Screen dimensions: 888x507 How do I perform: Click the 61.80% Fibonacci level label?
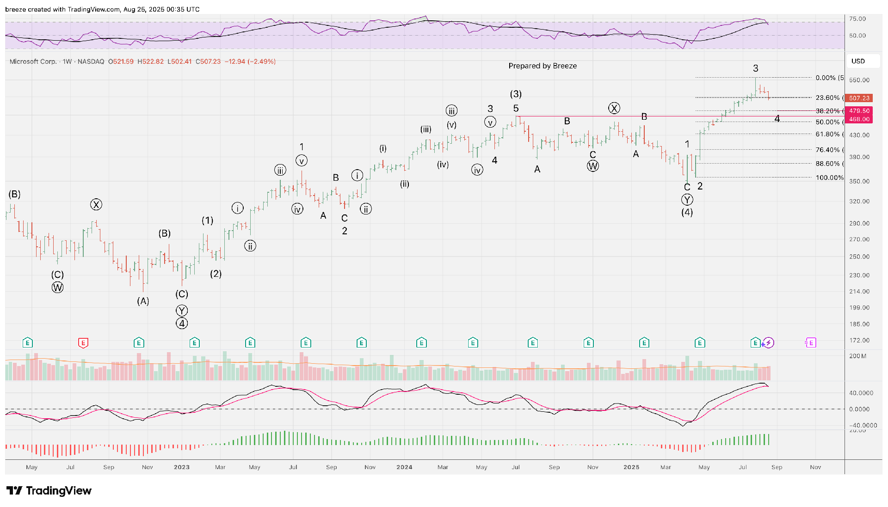tap(827, 134)
